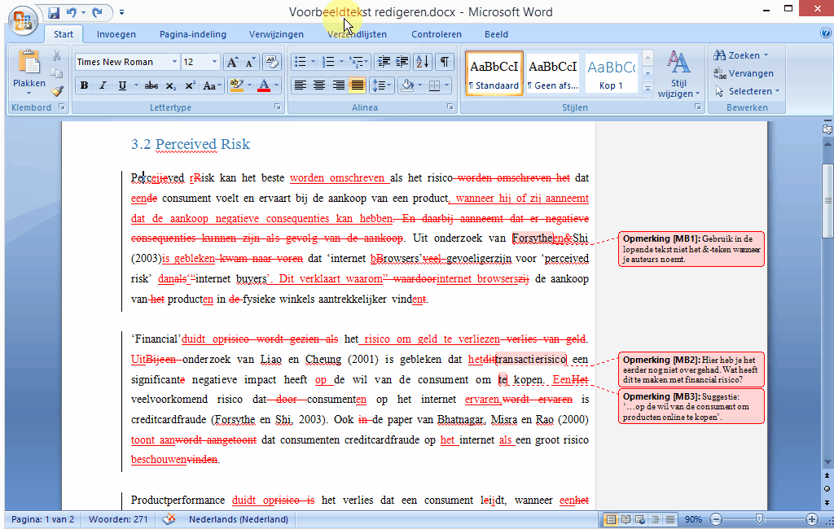Image resolution: width=834 pixels, height=529 pixels.
Task: Open the Word Help question-mark icon
Action: pos(825,33)
